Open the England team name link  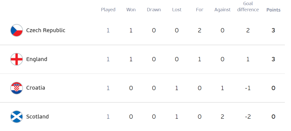pos(37,59)
